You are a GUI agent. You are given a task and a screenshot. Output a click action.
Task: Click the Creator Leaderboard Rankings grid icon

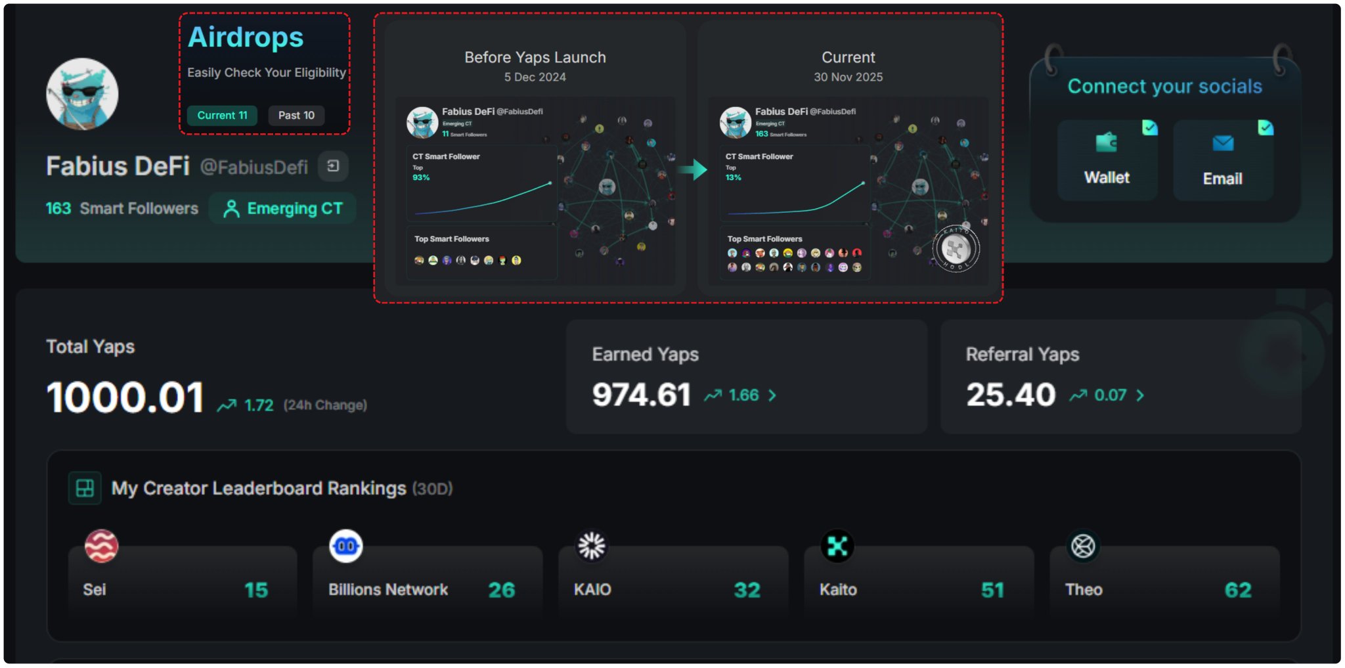tap(85, 488)
